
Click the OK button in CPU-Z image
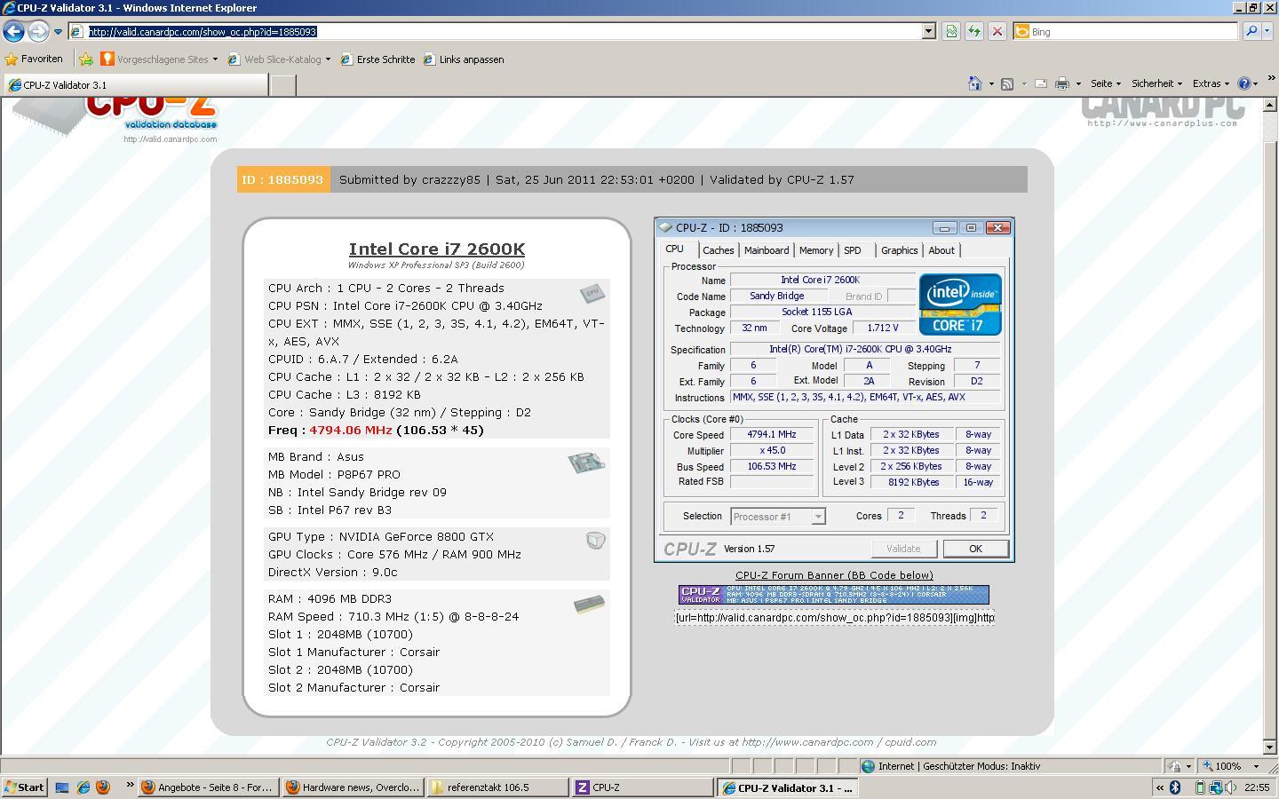pos(975,549)
